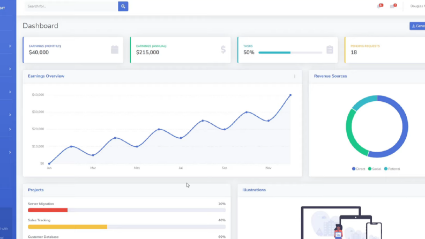Image resolution: width=425 pixels, height=239 pixels.
Task: Click the yellow Sales Tracking progress bar
Action: pos(68,227)
